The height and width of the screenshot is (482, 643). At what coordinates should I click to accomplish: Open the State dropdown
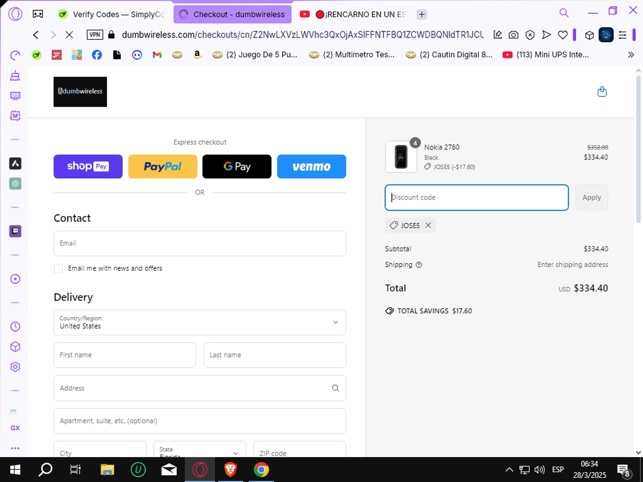[x=200, y=449]
